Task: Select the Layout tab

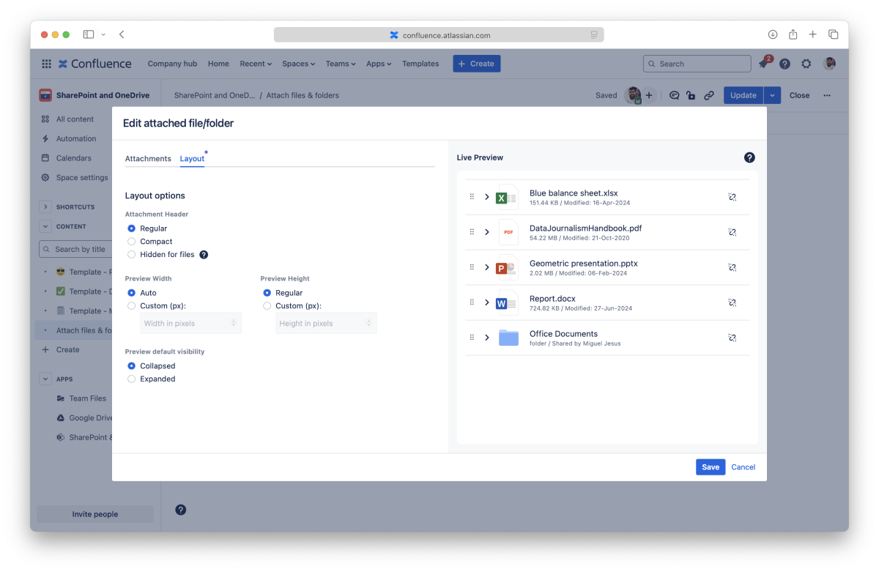Action: pyautogui.click(x=192, y=159)
